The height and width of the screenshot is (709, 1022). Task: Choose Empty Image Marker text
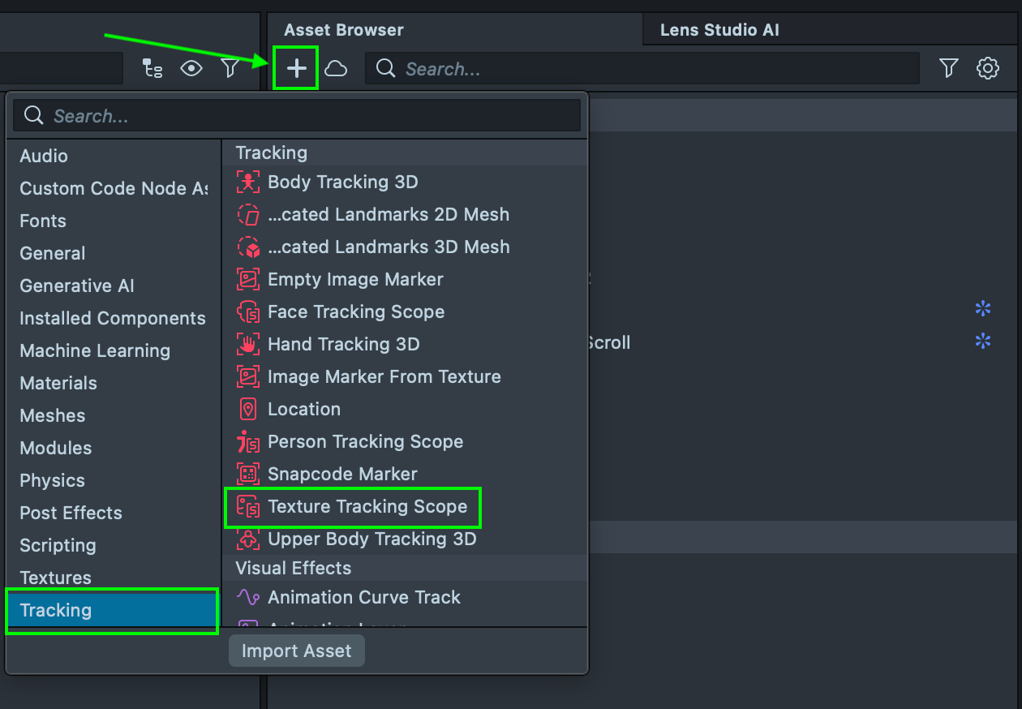point(355,279)
